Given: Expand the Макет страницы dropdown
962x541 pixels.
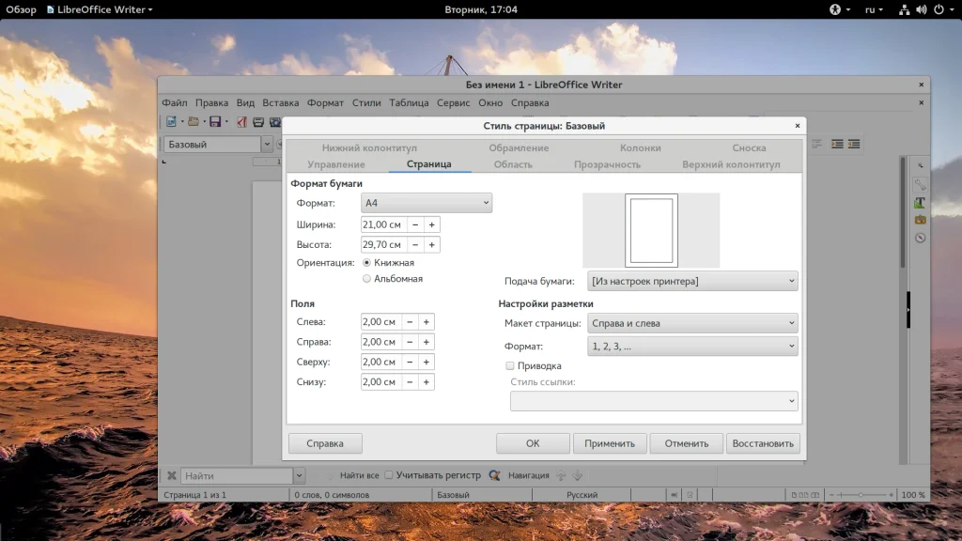Looking at the screenshot, I should [x=692, y=323].
